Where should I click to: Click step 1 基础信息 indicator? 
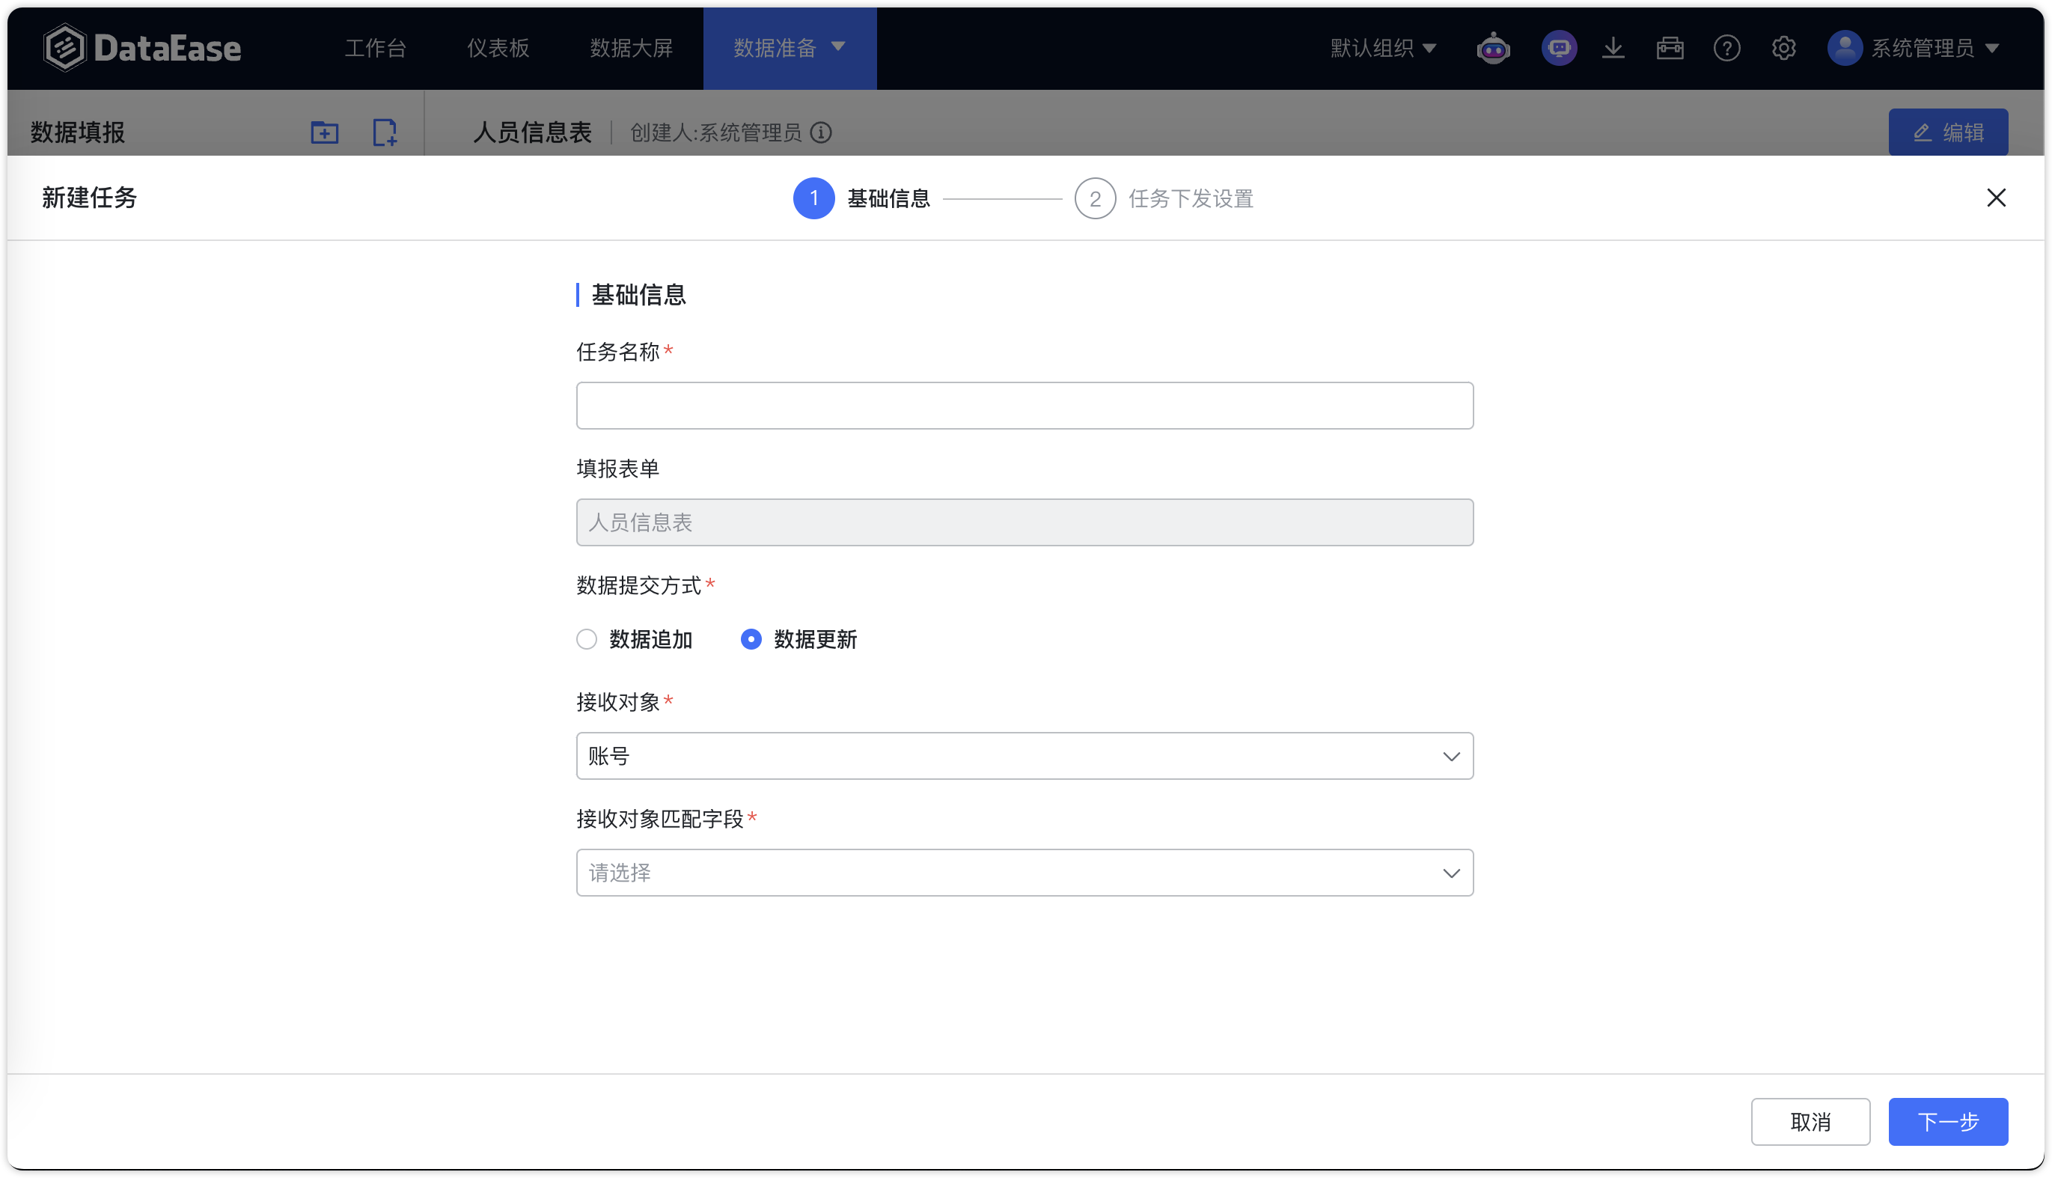[x=861, y=198]
